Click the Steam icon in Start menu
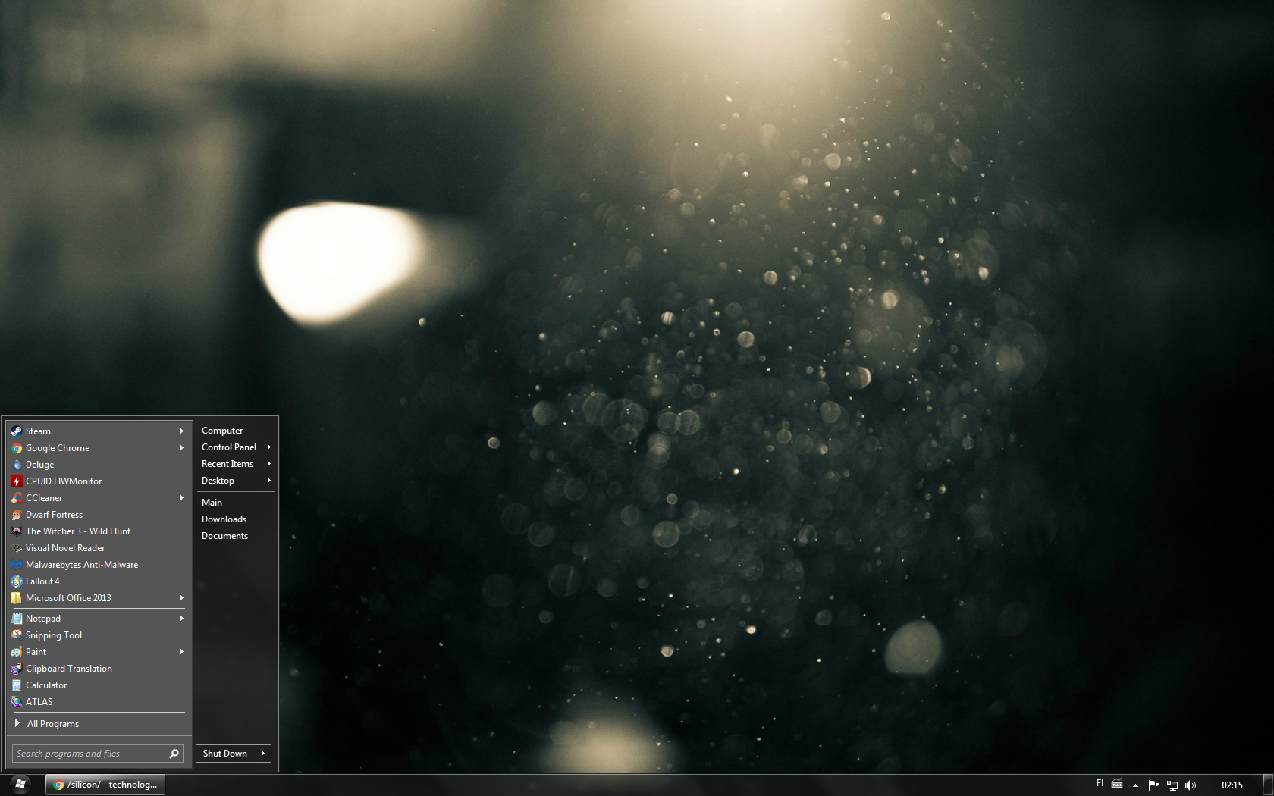This screenshot has width=1274, height=796. point(17,431)
